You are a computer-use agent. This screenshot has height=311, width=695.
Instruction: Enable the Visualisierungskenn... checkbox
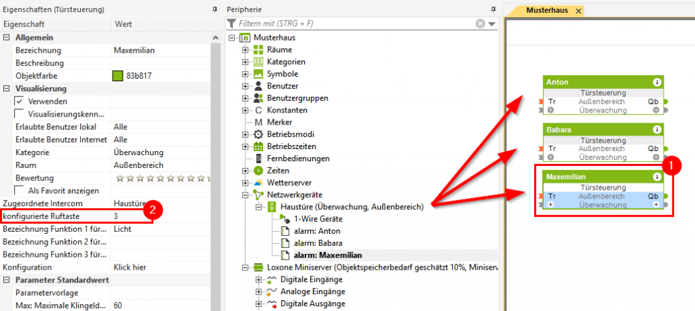(x=19, y=114)
